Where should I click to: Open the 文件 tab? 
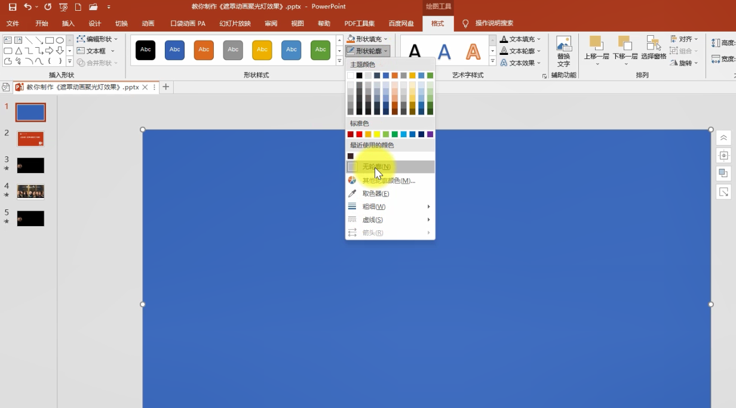tap(13, 24)
